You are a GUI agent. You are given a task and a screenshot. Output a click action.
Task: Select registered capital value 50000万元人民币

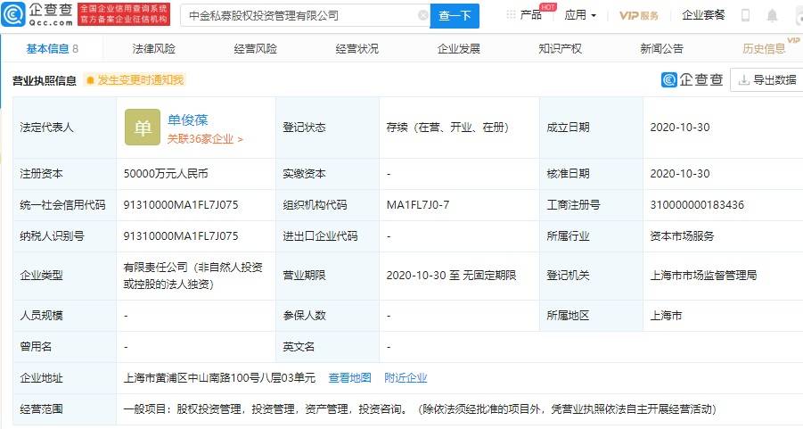point(166,174)
